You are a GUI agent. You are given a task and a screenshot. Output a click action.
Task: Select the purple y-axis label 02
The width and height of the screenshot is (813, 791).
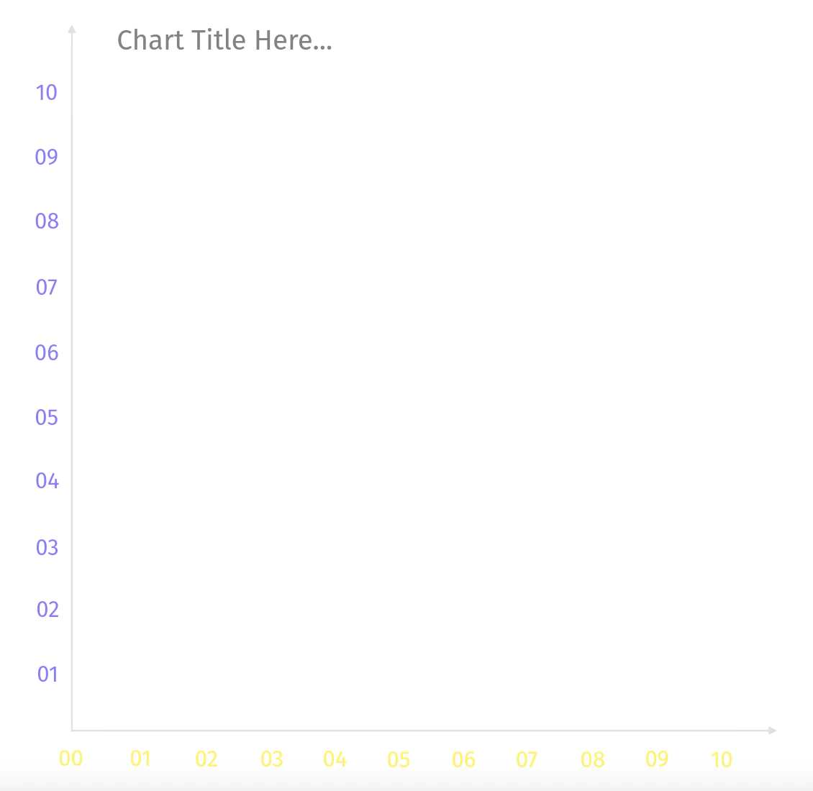47,610
